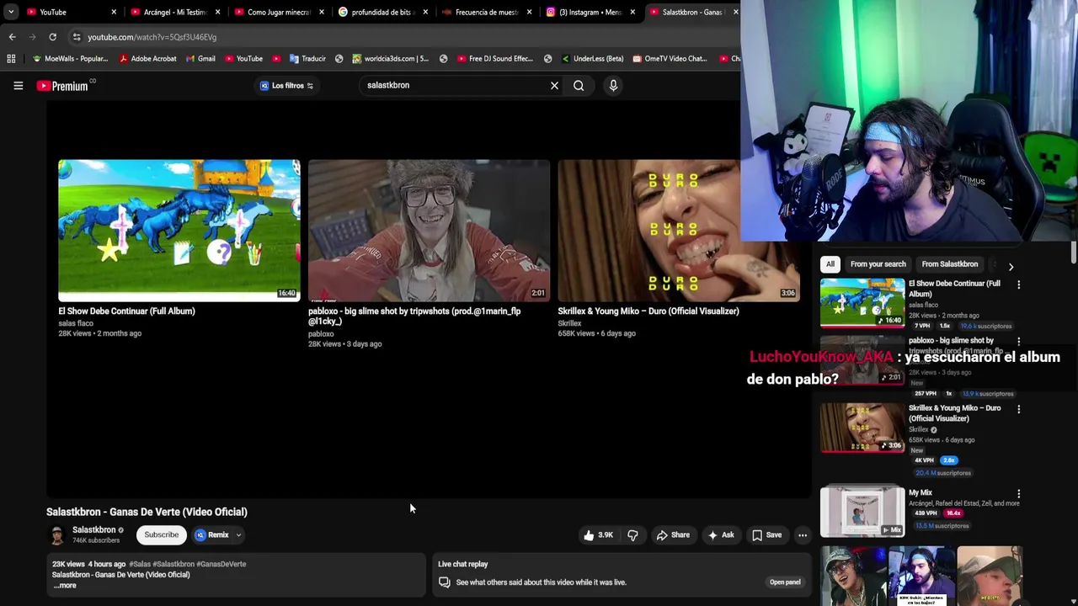Open more actions three-dot menu under video

pos(803,535)
